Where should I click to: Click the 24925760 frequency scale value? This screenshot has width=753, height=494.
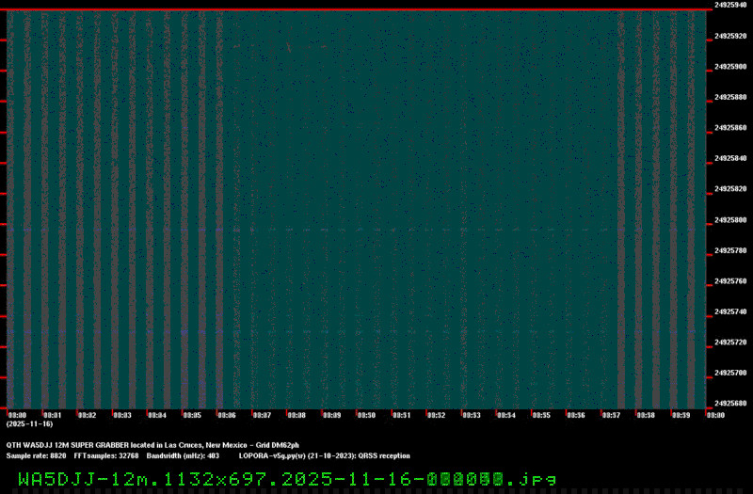click(x=731, y=281)
